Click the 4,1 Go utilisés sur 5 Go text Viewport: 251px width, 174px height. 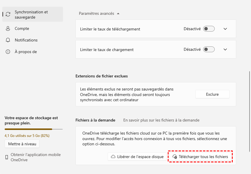point(27,136)
